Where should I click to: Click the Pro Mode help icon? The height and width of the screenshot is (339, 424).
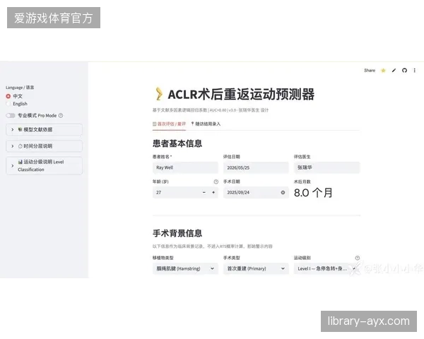tap(61, 115)
